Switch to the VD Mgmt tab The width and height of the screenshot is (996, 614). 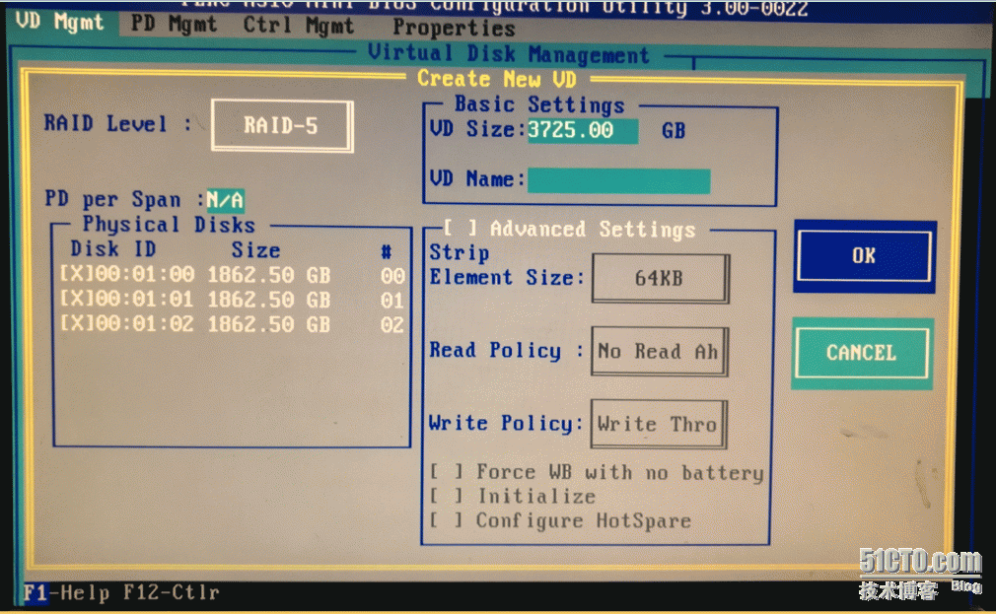point(59,23)
